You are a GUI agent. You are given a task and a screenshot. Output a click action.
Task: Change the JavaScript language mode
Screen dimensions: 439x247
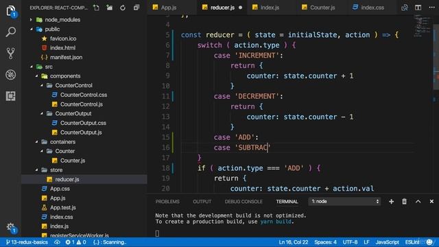387,242
